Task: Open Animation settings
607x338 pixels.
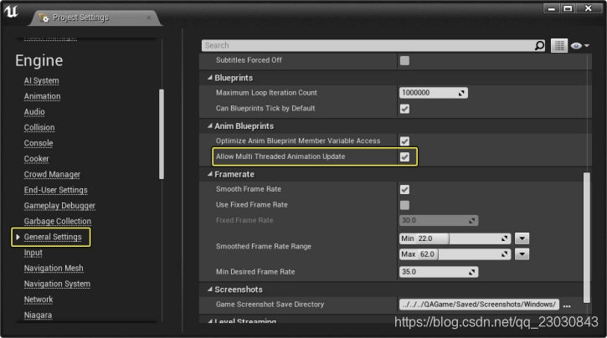Action: click(x=42, y=96)
